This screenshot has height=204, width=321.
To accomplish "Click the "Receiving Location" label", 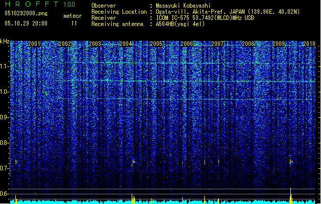I will pyautogui.click(x=119, y=12).
